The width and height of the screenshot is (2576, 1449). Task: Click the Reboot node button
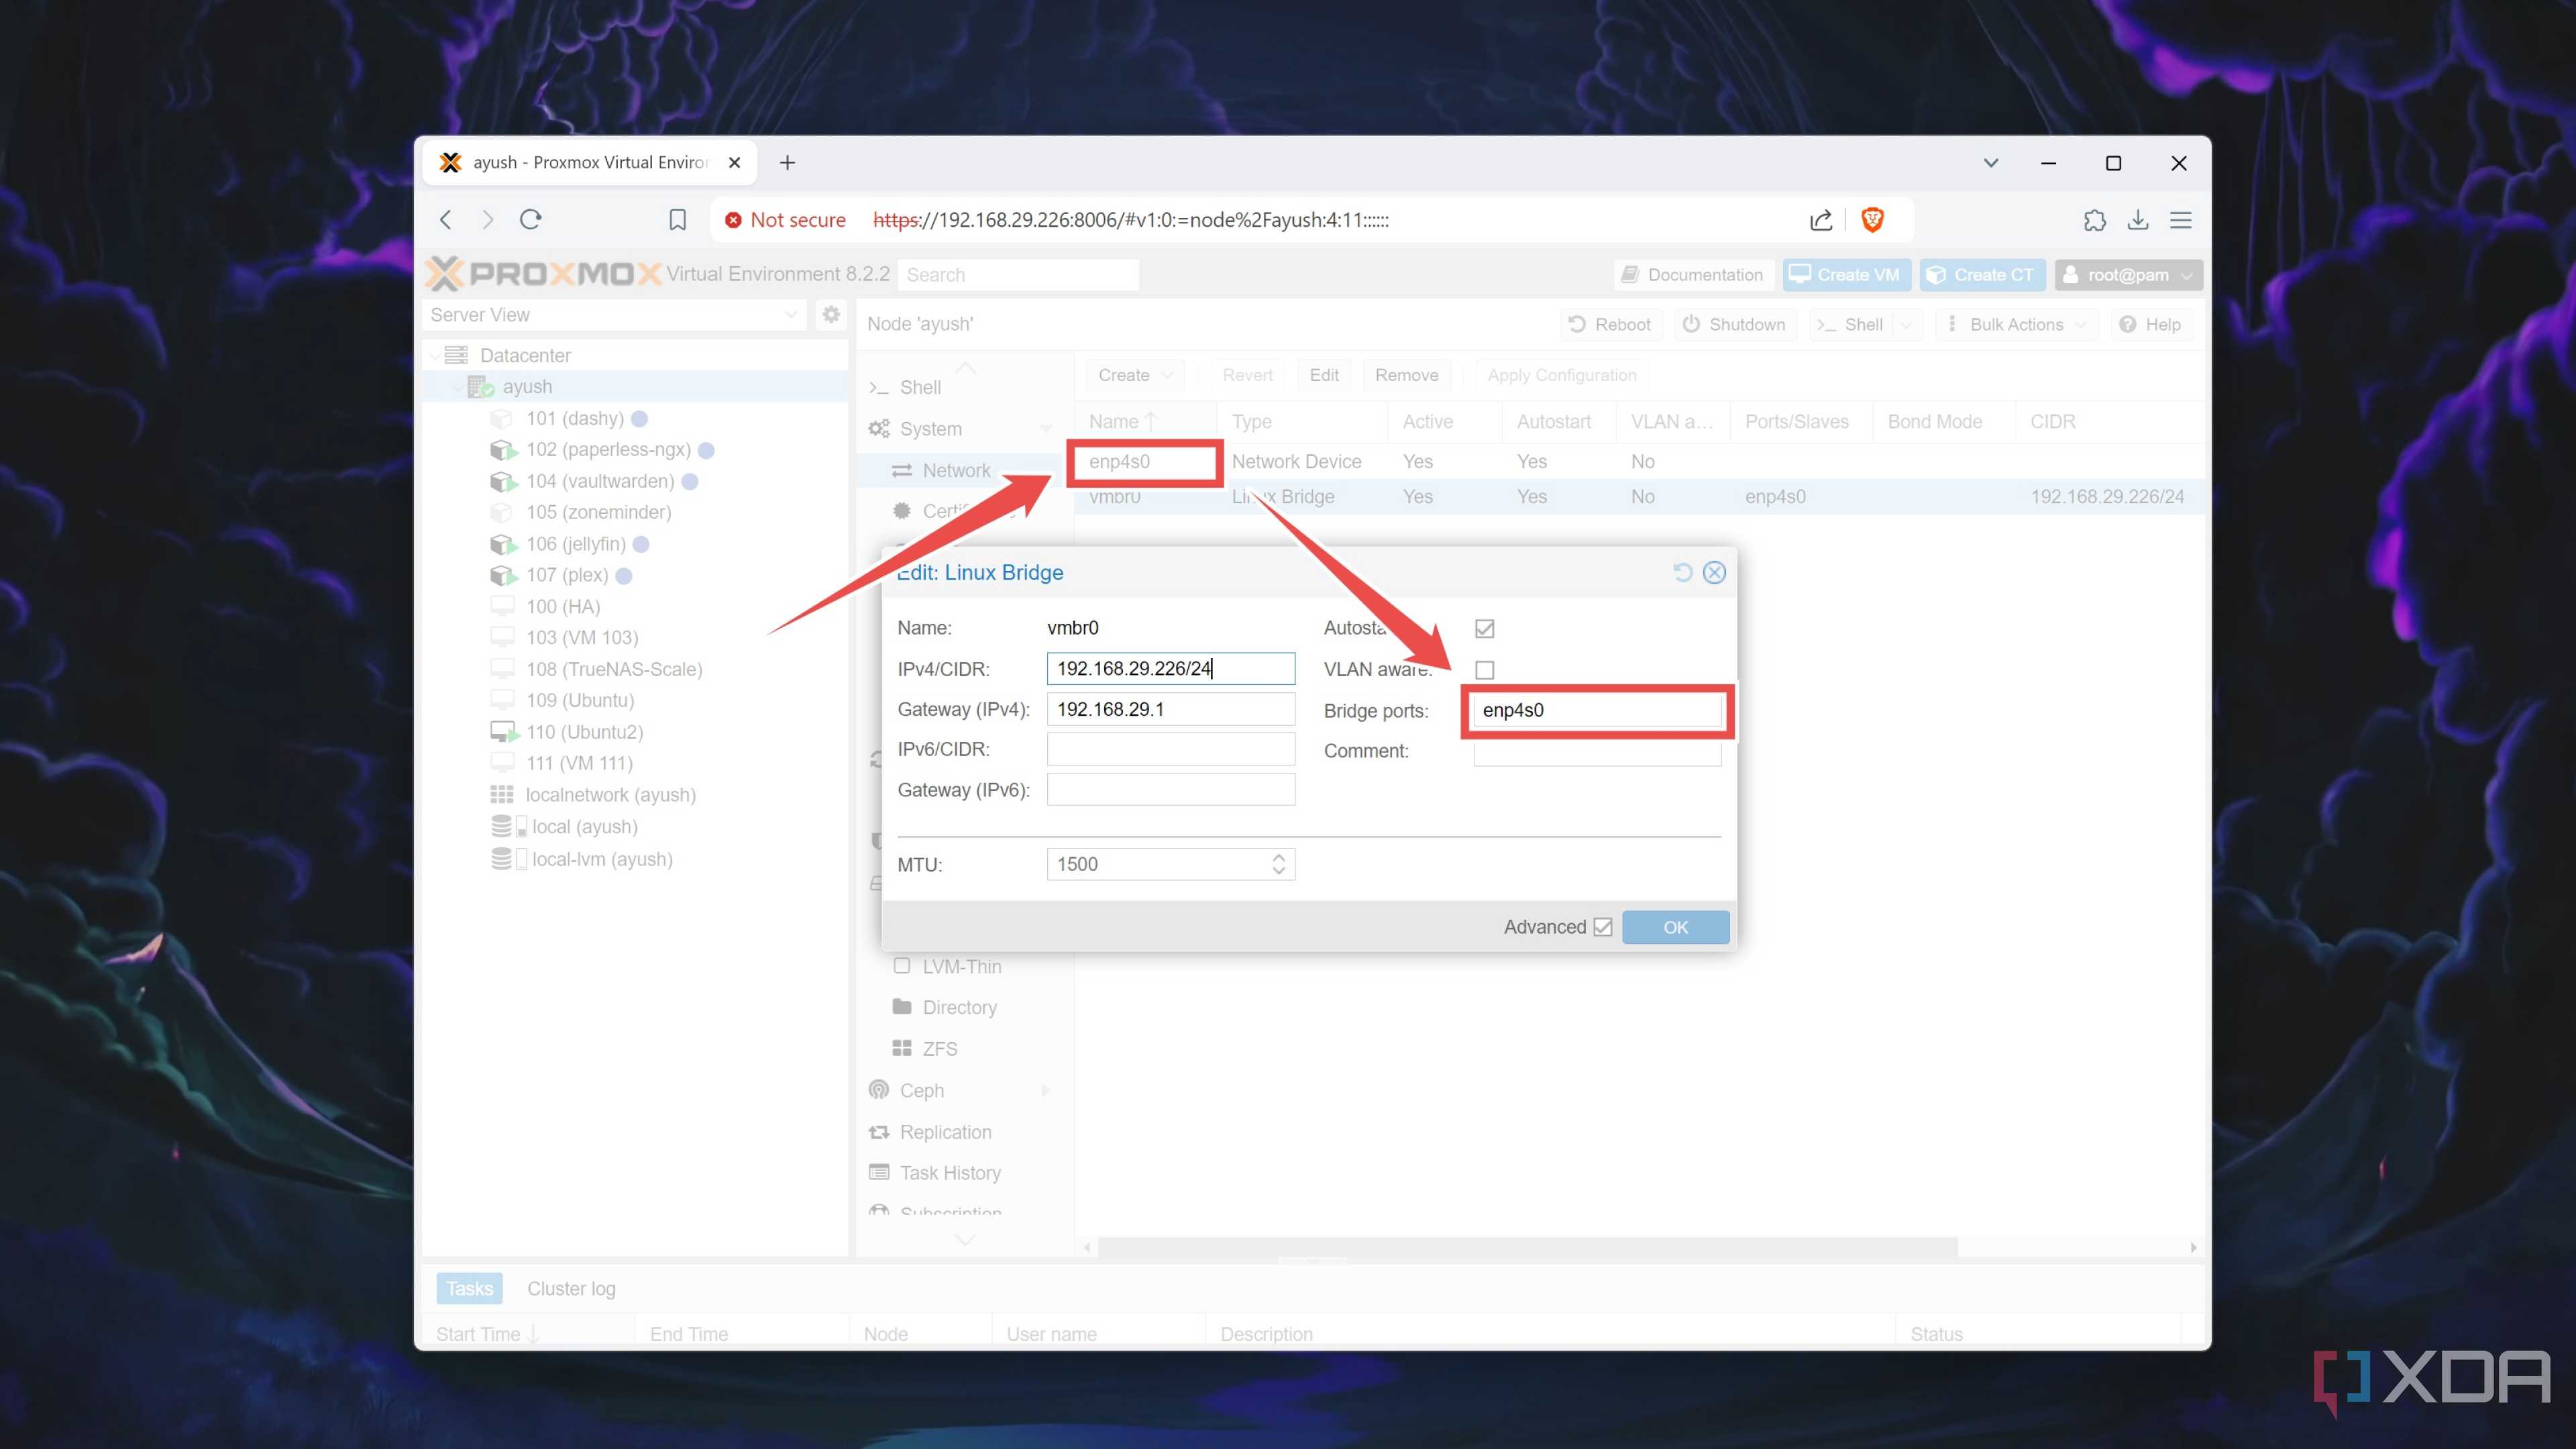click(x=1610, y=324)
